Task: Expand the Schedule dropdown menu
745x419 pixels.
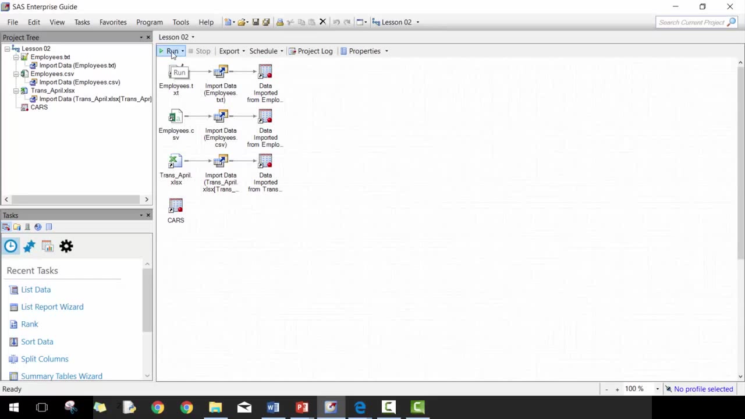Action: (x=266, y=51)
